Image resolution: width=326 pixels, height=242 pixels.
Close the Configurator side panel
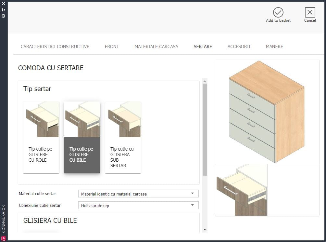coord(4,4)
